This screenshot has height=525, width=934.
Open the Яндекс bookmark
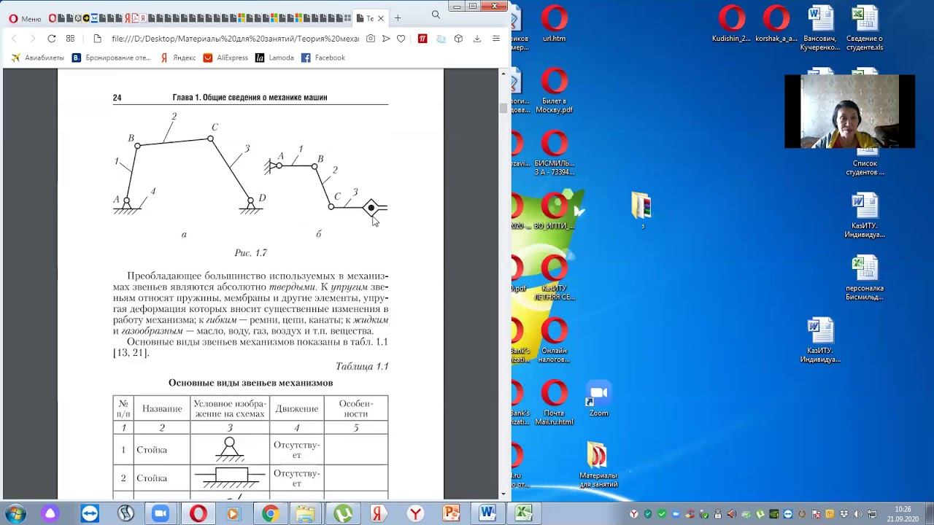tap(178, 58)
